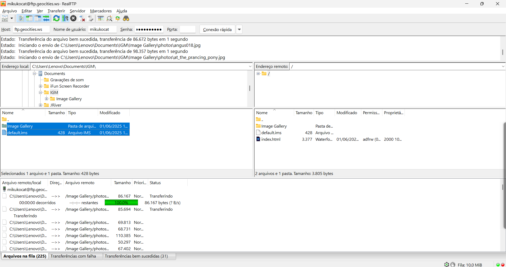The image size is (506, 267).
Task: Toggle the transfer queue display
Action: coord(46,18)
